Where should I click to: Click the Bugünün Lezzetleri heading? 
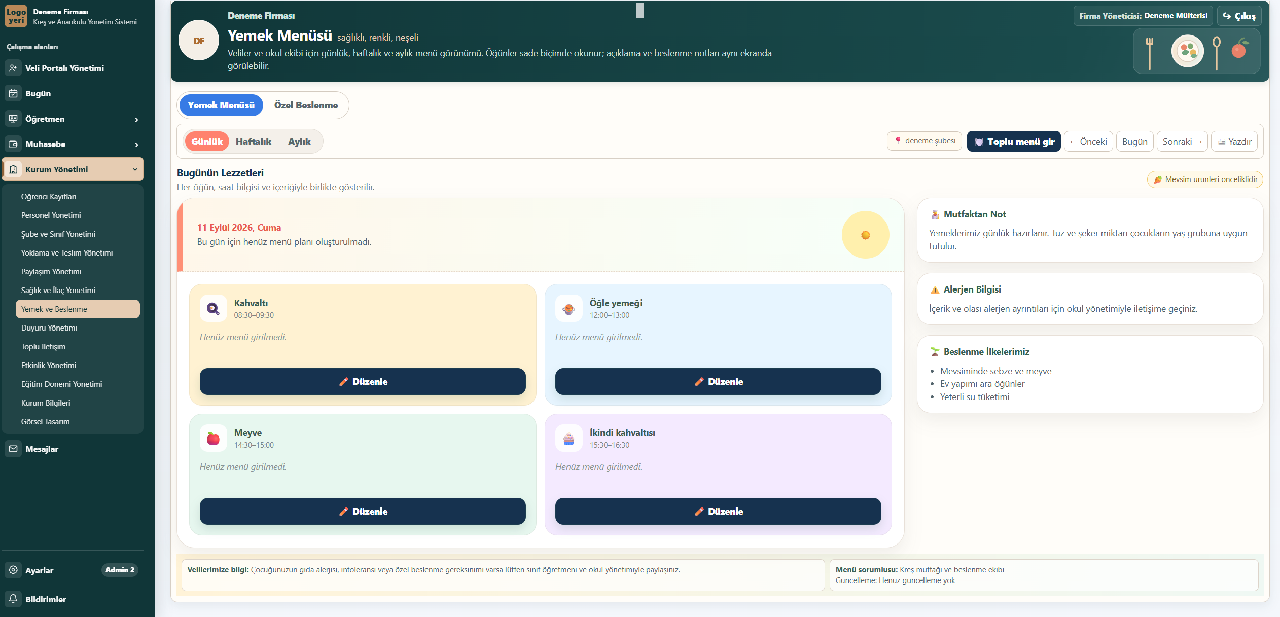point(220,173)
